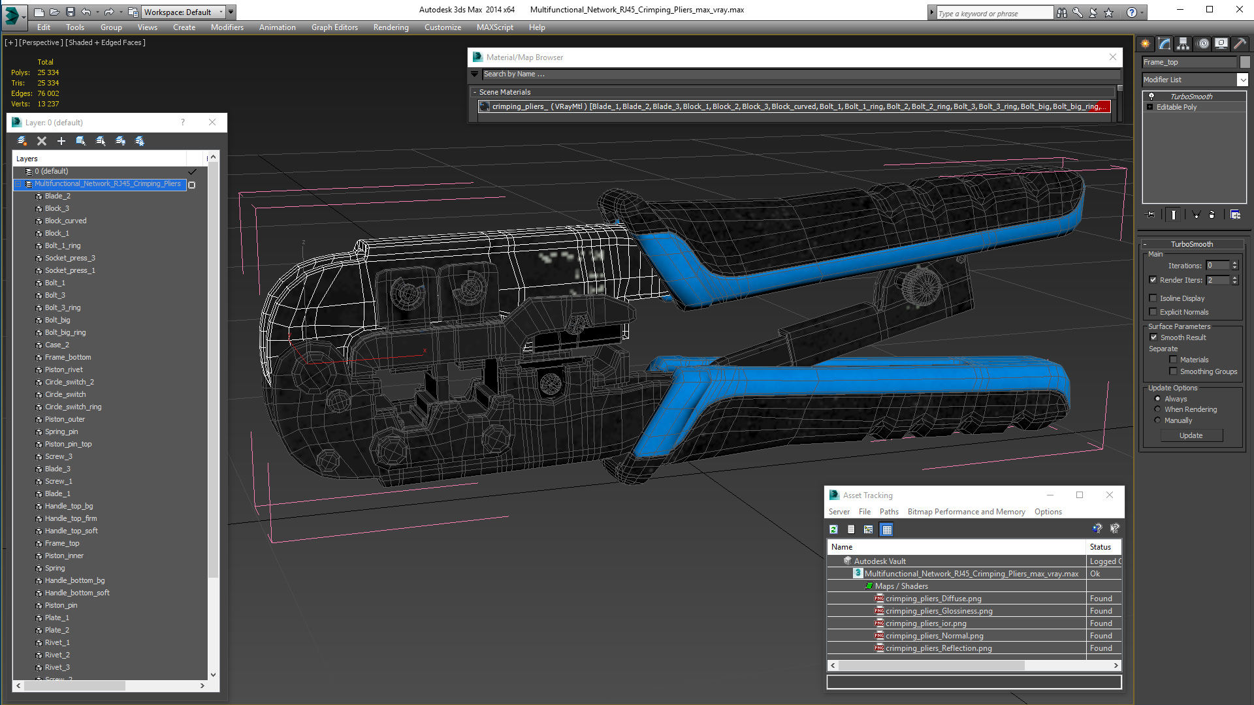
Task: Select Manually update radio option
Action: [x=1157, y=420]
